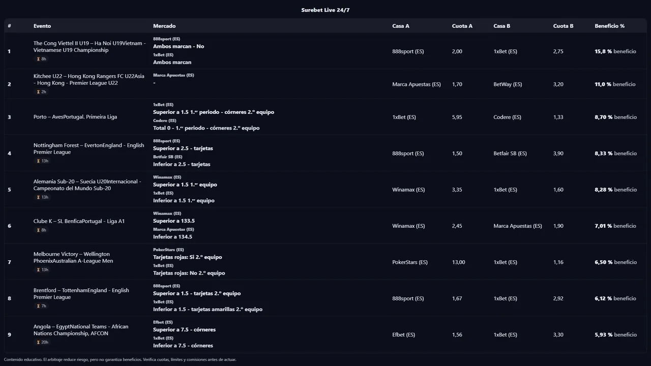Select the 13,00 odds in Cuota A

pyautogui.click(x=458, y=262)
